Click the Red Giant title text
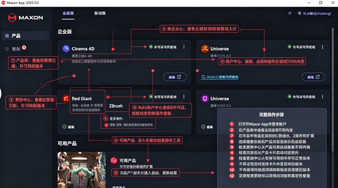Screen dimensions: 338x188 click(x=82, y=99)
